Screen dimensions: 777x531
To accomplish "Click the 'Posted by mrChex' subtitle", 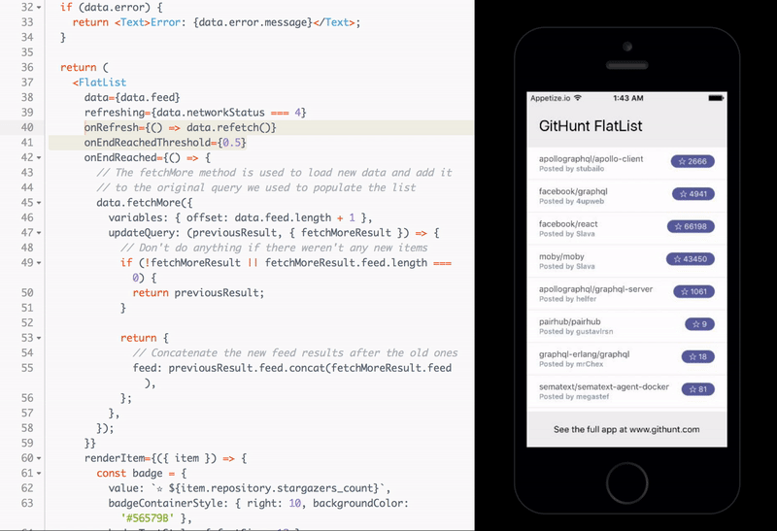I will [x=571, y=364].
